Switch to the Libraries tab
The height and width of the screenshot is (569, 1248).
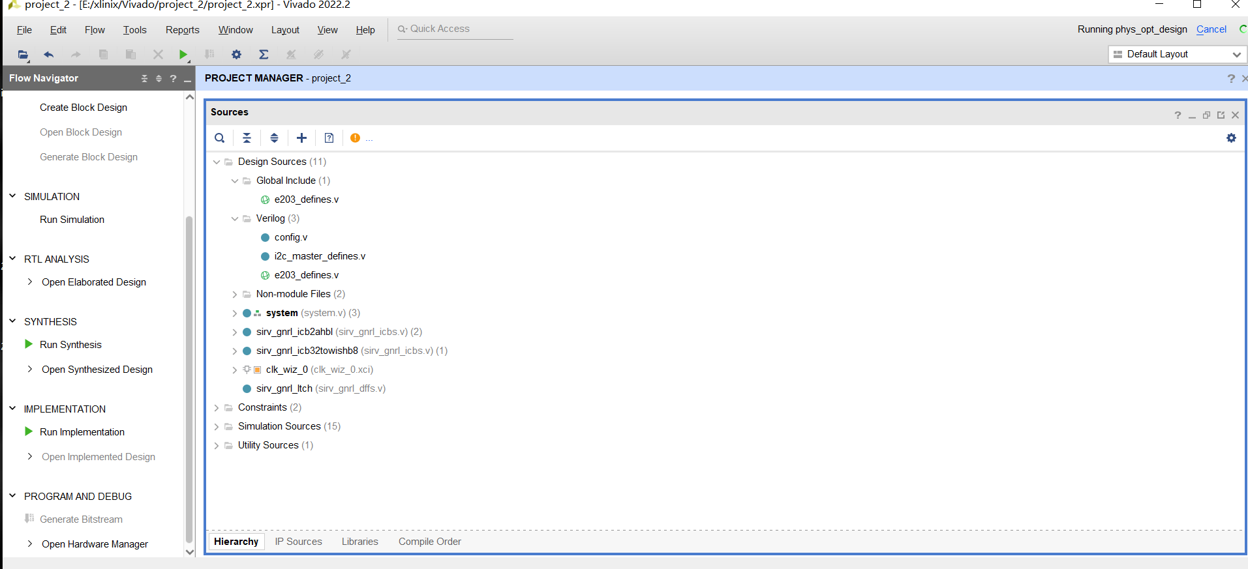pos(359,542)
